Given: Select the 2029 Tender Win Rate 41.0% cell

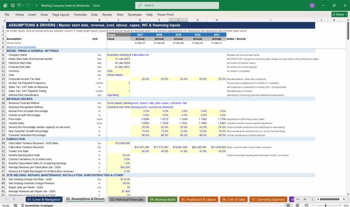Looking at the screenshot, I should [178, 151].
